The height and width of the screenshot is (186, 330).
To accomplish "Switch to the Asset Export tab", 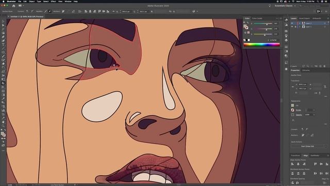I will 304,19.
